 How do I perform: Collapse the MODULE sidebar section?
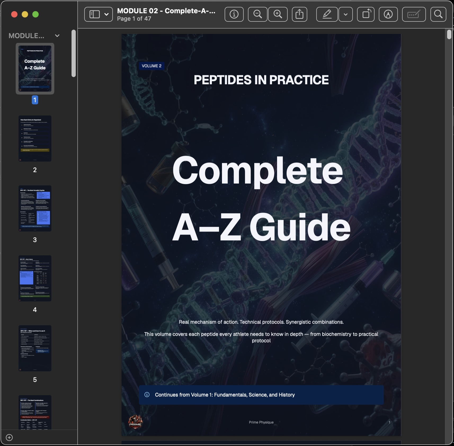click(57, 36)
